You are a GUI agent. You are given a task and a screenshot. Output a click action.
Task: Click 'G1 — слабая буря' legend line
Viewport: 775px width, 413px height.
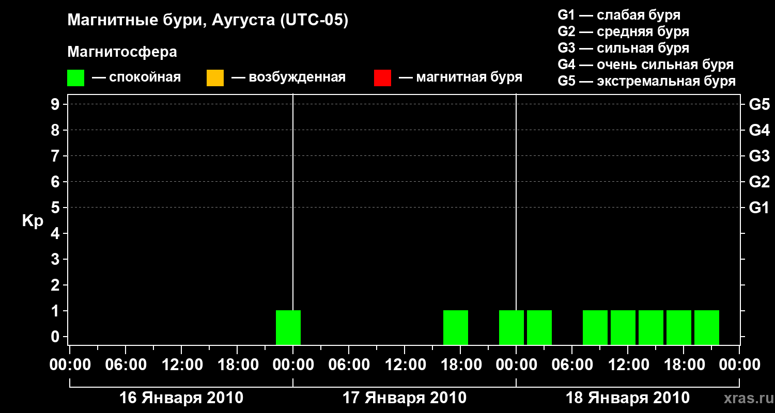619,15
